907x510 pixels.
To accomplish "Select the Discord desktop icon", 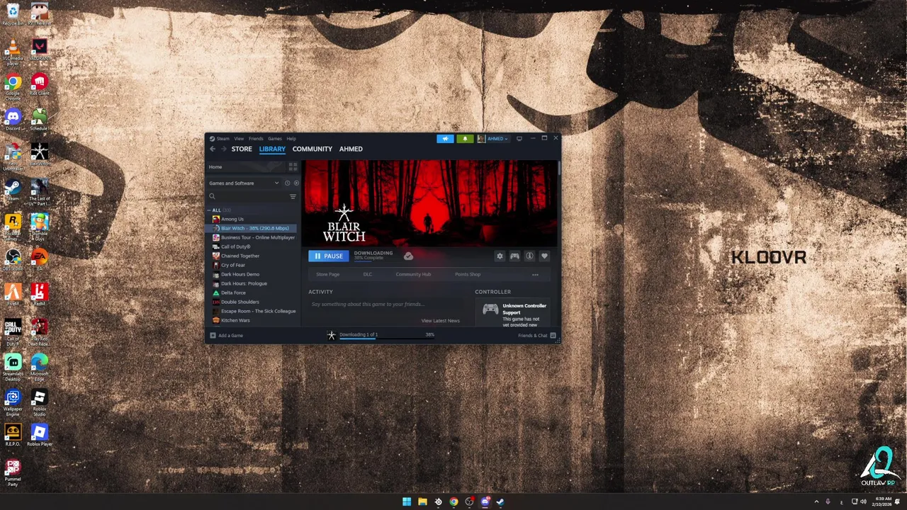I will click(x=13, y=118).
